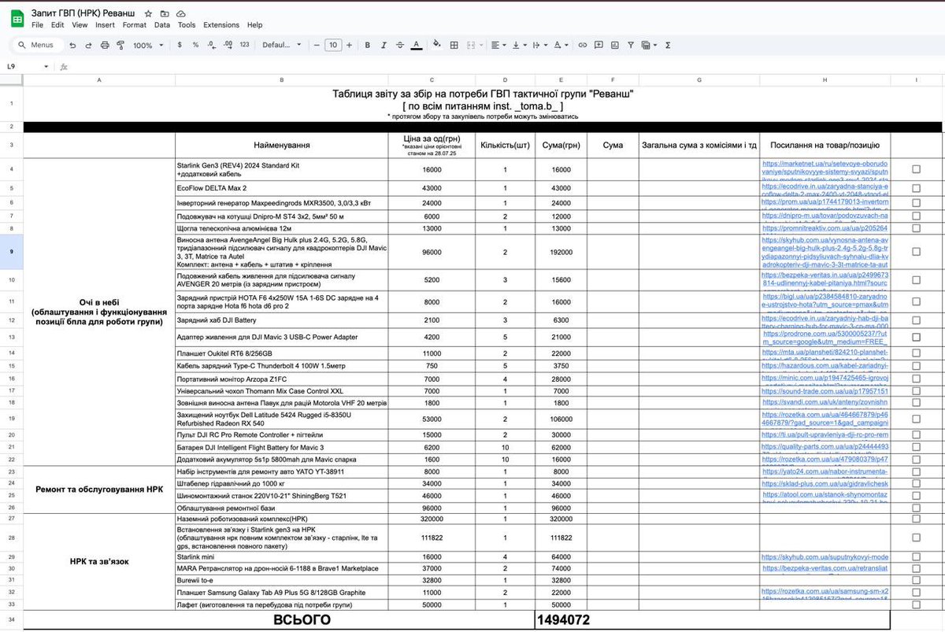Tick checkbox for Oukitel RT8 tablet row
Viewport: 945px width, 632px height.
pyautogui.click(x=916, y=353)
